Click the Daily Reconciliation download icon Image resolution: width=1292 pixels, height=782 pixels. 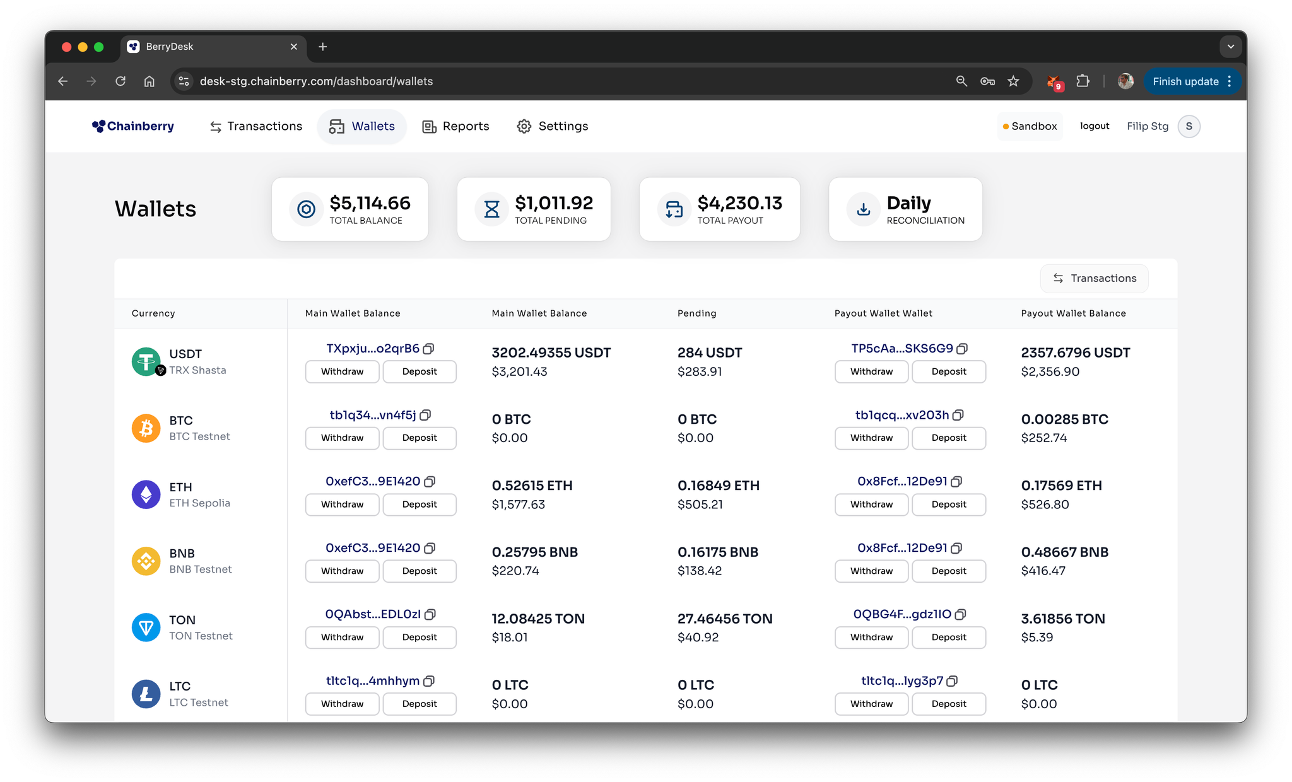[x=864, y=209]
